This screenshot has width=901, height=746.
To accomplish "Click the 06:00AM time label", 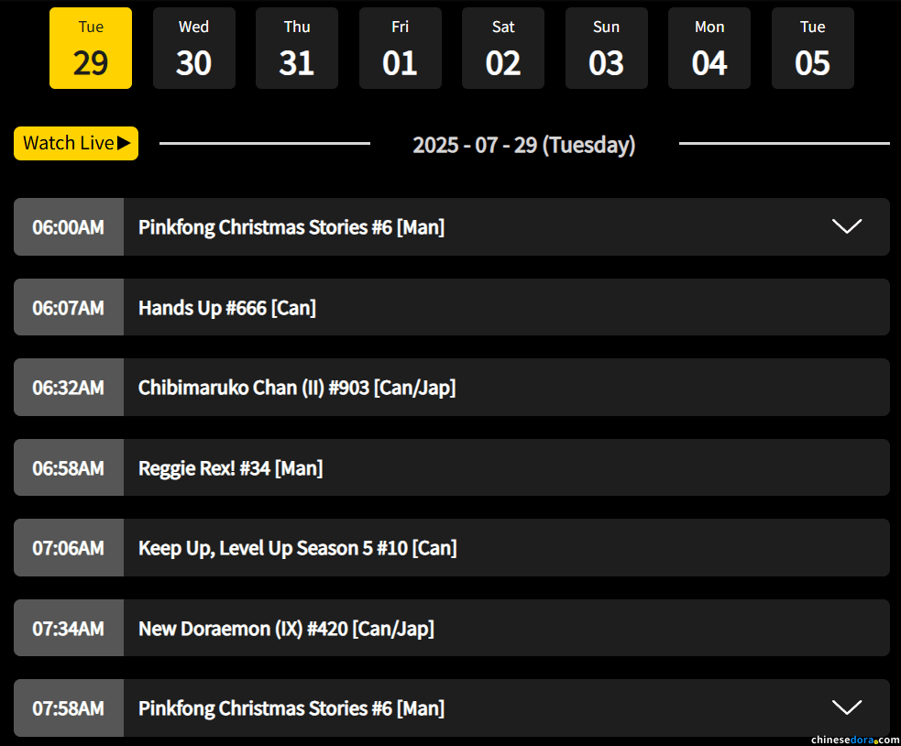I will [x=69, y=227].
